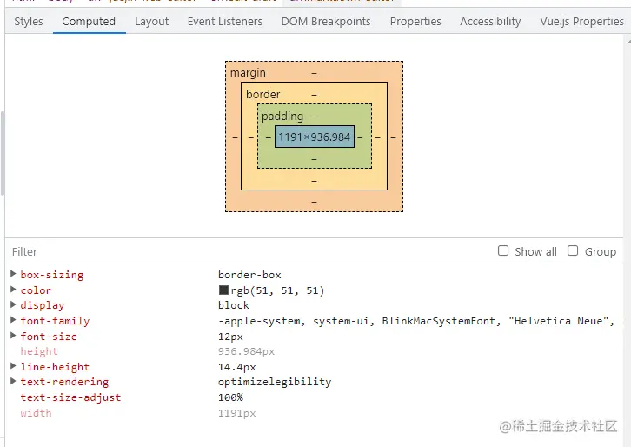Select the border-box value
Image resolution: width=631 pixels, height=447 pixels.
(249, 275)
